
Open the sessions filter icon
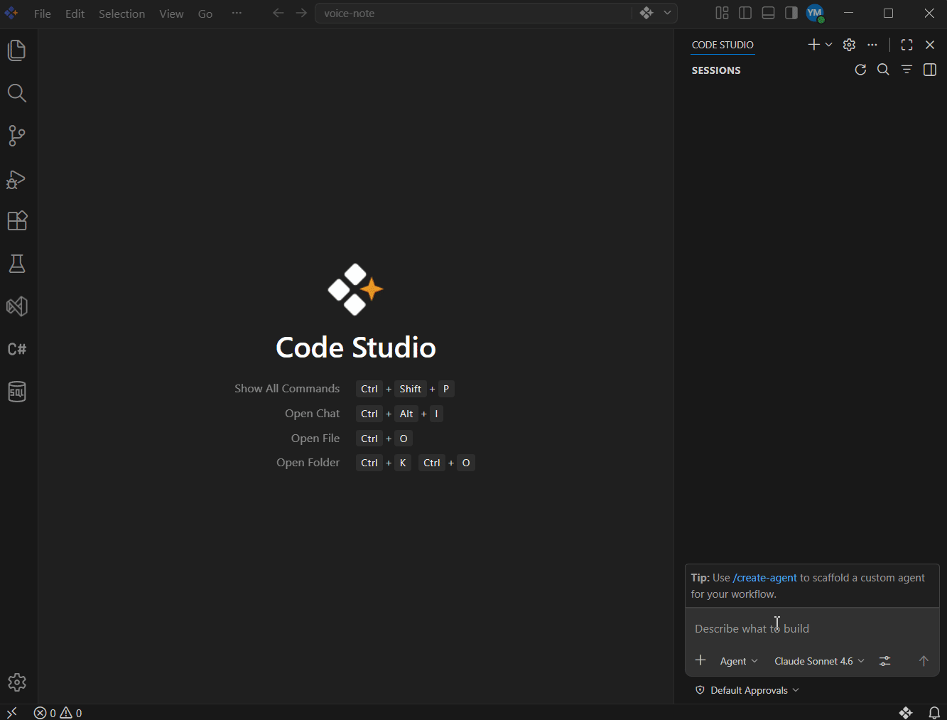click(907, 70)
